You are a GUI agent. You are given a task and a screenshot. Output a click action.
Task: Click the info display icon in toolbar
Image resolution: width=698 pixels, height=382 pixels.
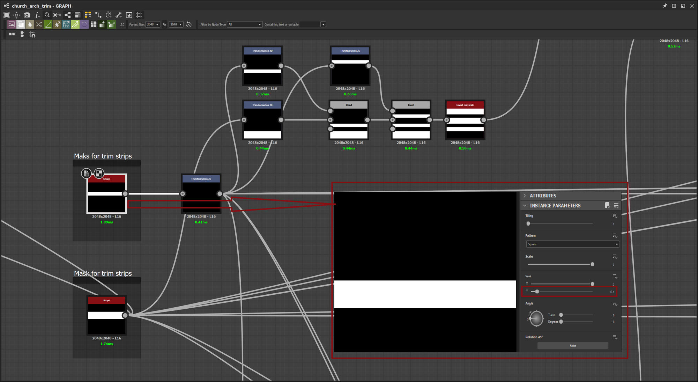[x=37, y=15]
